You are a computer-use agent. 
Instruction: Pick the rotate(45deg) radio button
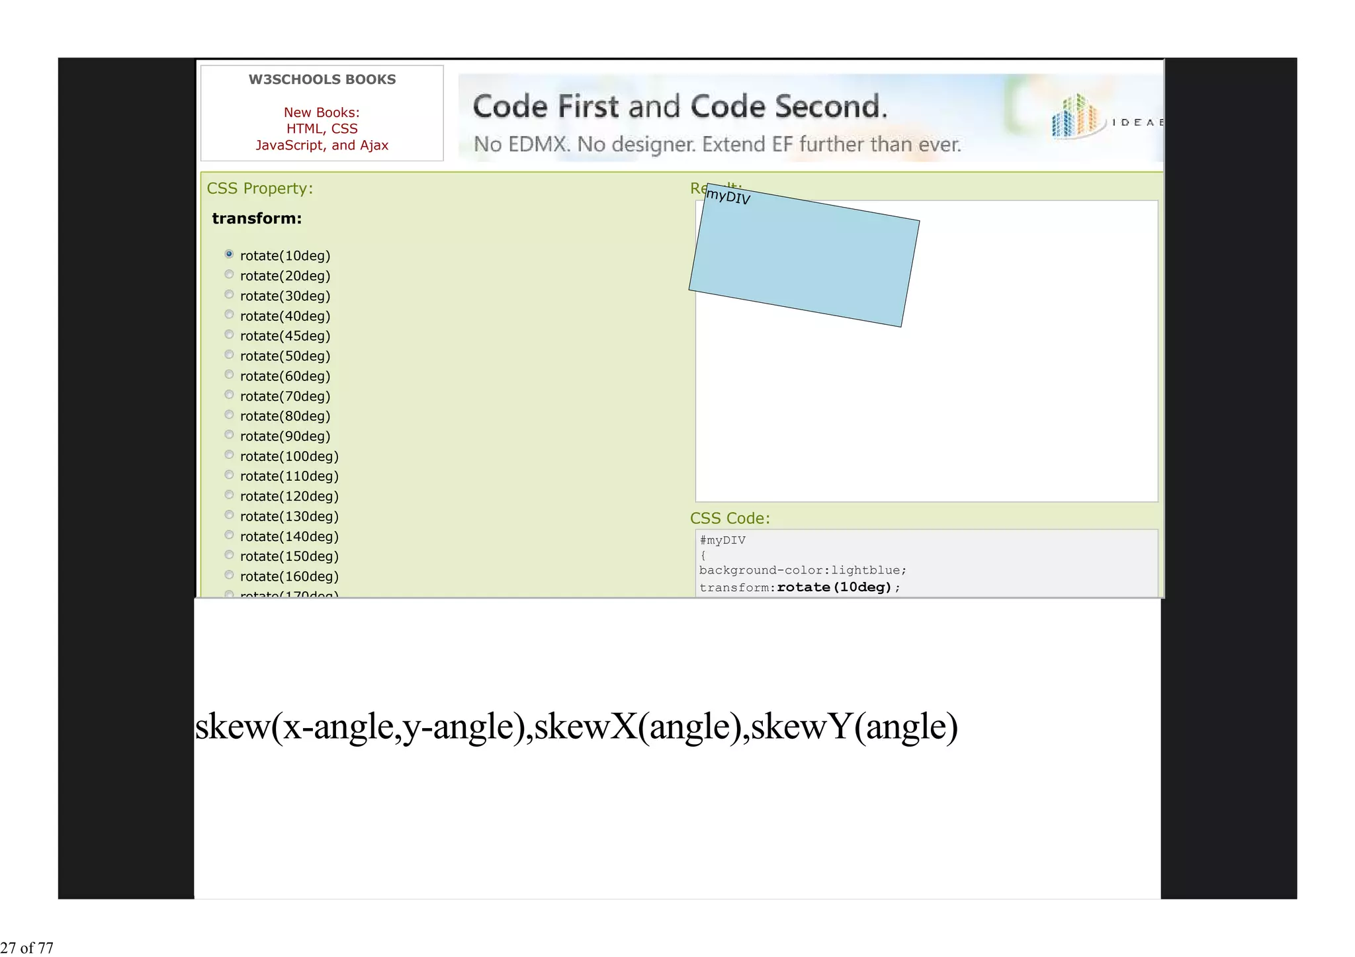tap(229, 335)
